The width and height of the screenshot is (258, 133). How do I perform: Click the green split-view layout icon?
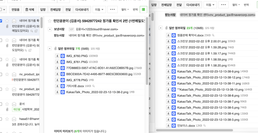[x=143, y=10]
